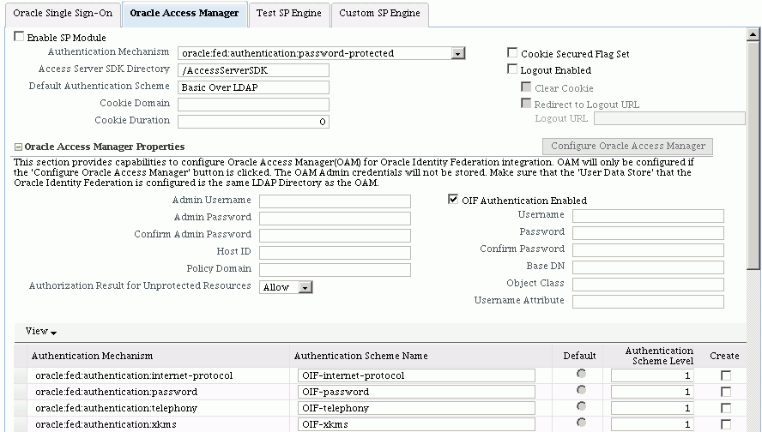Click the Cookie Domain field

[253, 105]
